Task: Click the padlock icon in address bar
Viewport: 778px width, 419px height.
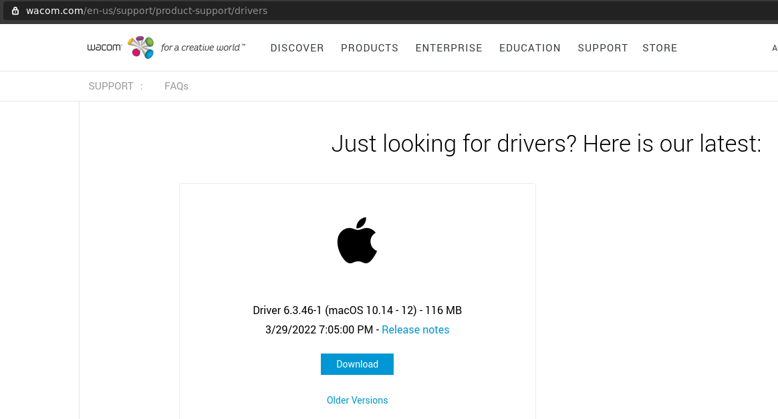Action: [x=15, y=11]
